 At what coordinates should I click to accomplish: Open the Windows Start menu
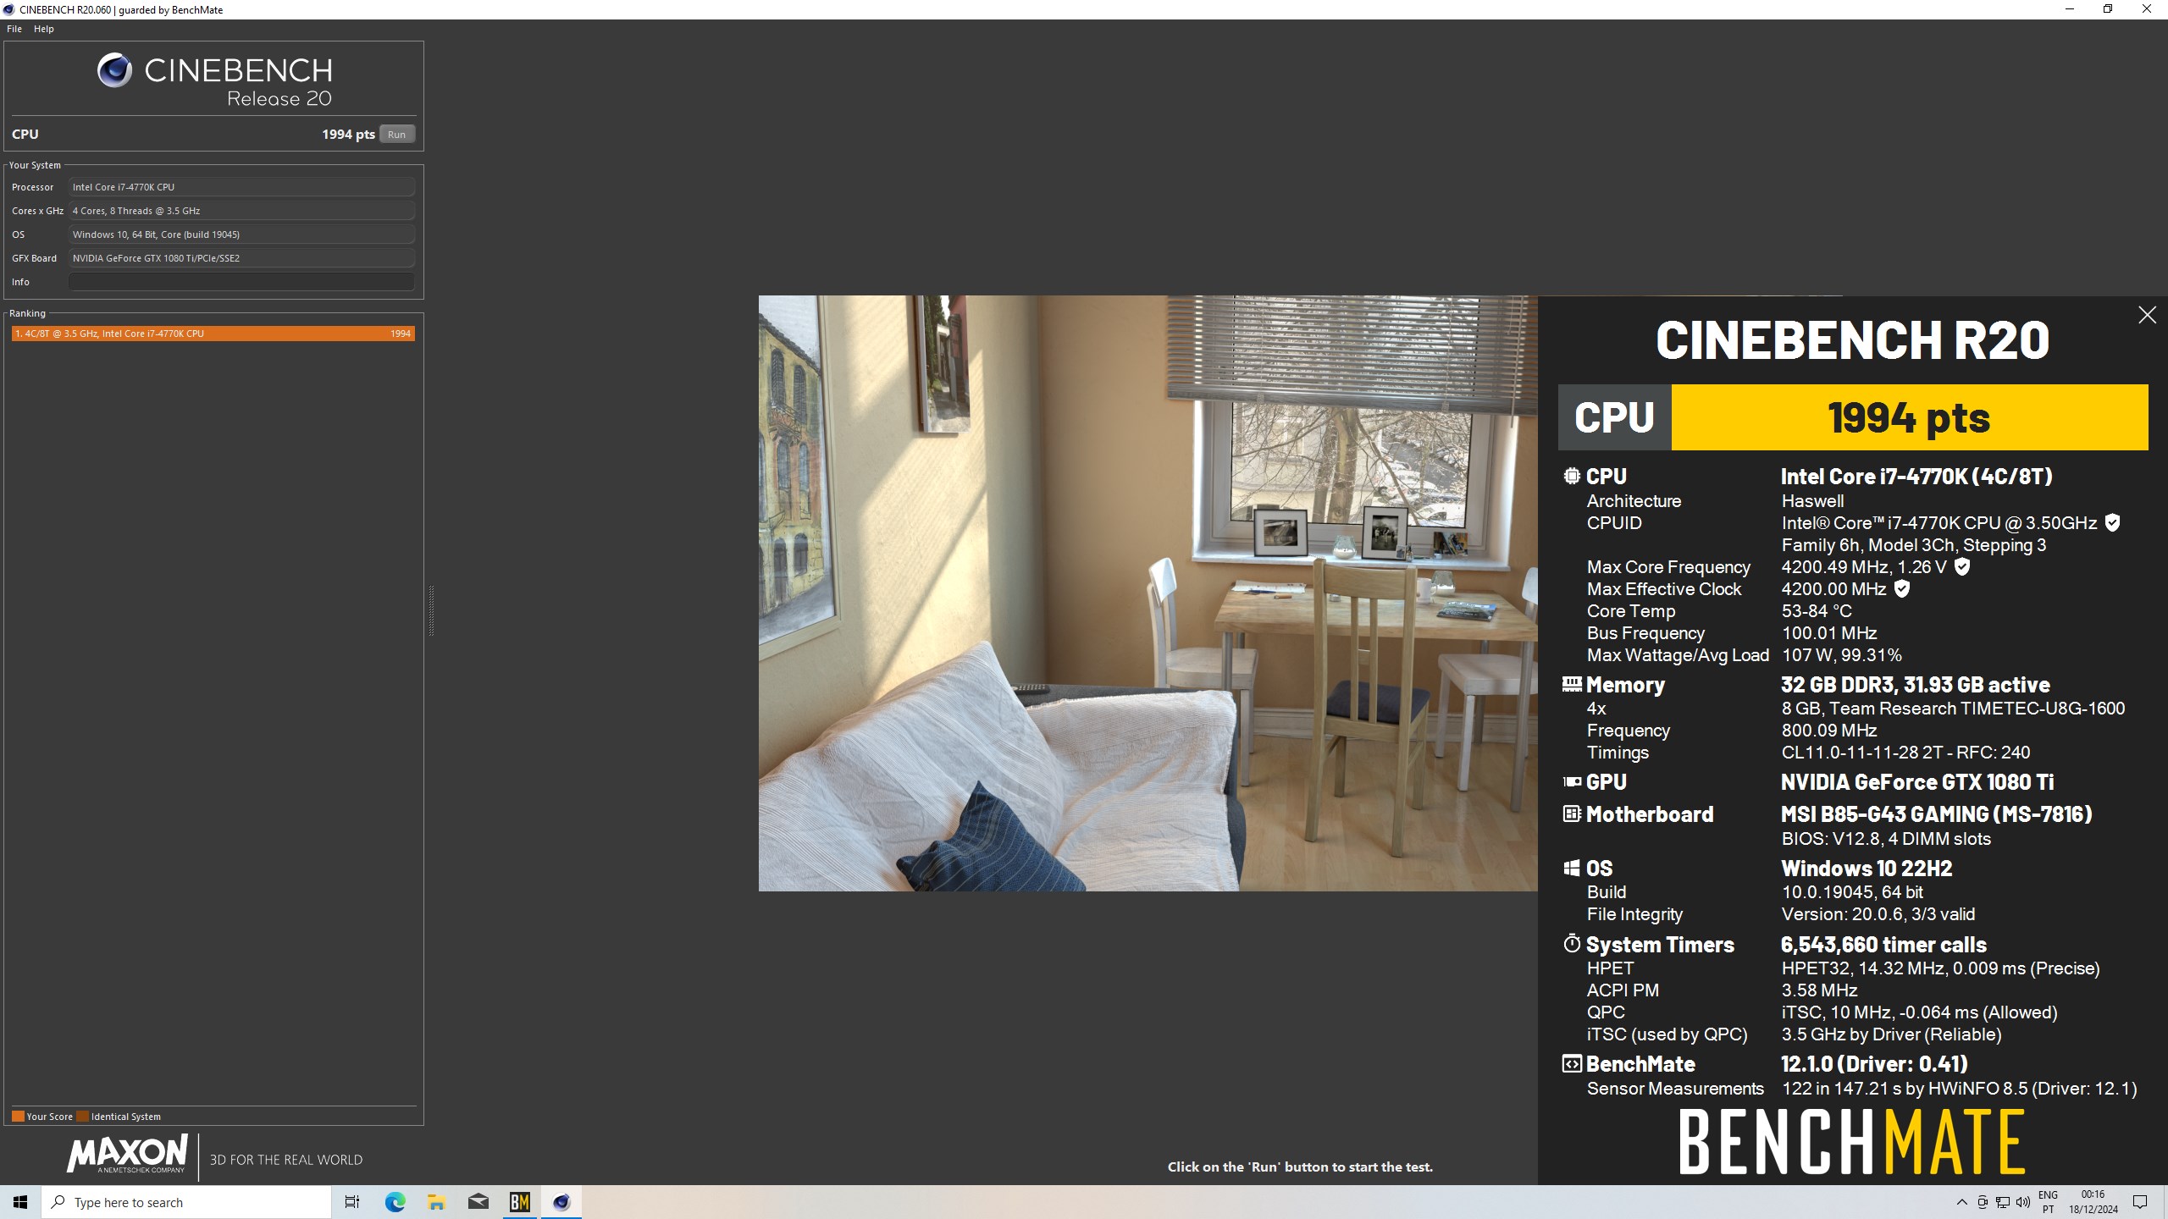coord(20,1202)
